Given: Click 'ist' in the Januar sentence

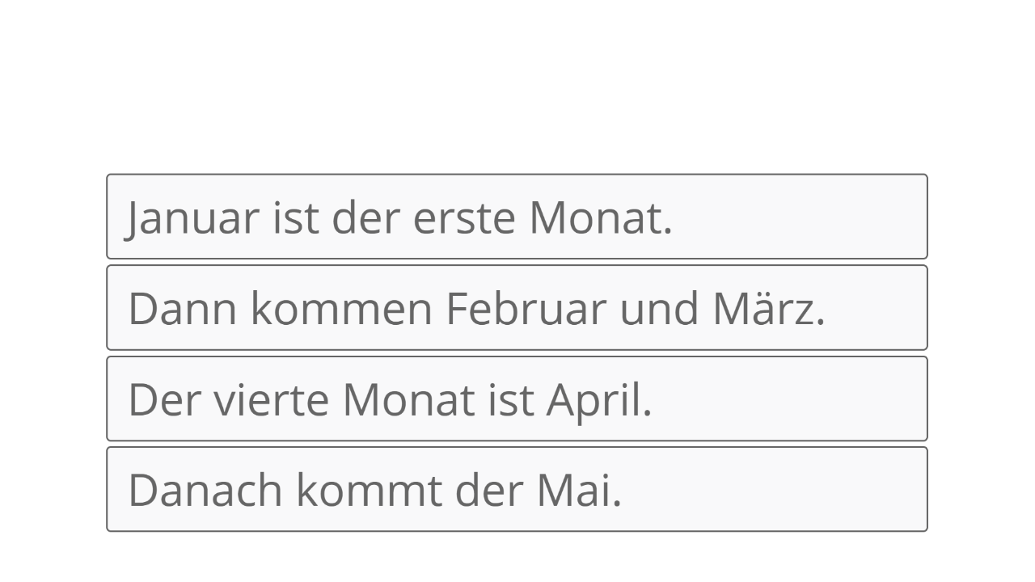Looking at the screenshot, I should click(296, 218).
